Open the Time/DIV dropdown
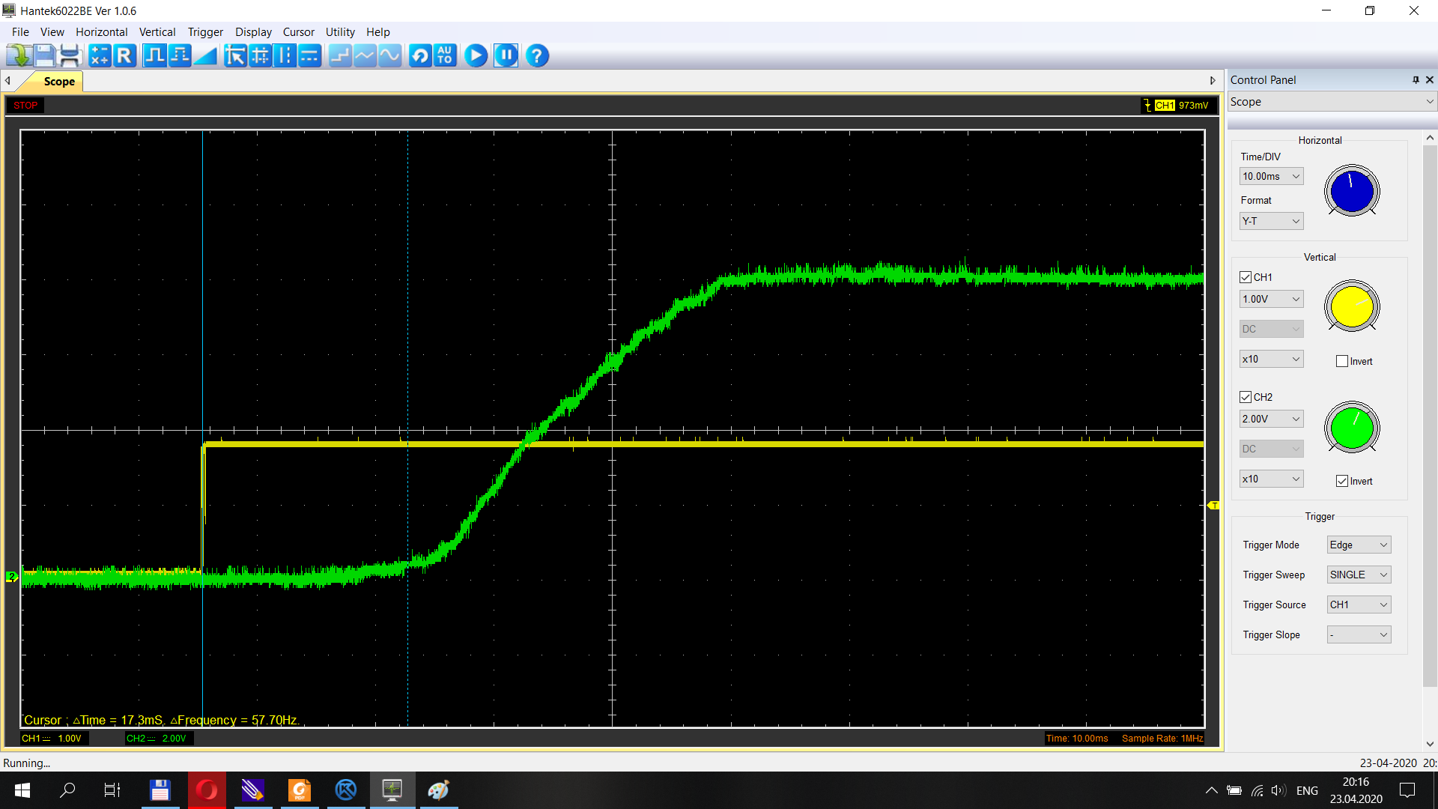The width and height of the screenshot is (1438, 809). [x=1294, y=176]
